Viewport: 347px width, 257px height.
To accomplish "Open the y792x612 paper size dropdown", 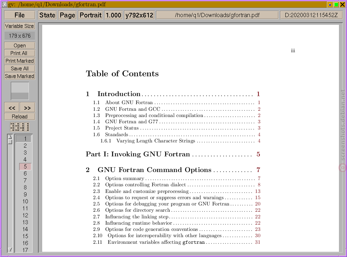I will point(139,15).
